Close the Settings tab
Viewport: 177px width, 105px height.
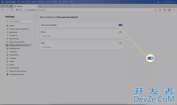click(36, 6)
